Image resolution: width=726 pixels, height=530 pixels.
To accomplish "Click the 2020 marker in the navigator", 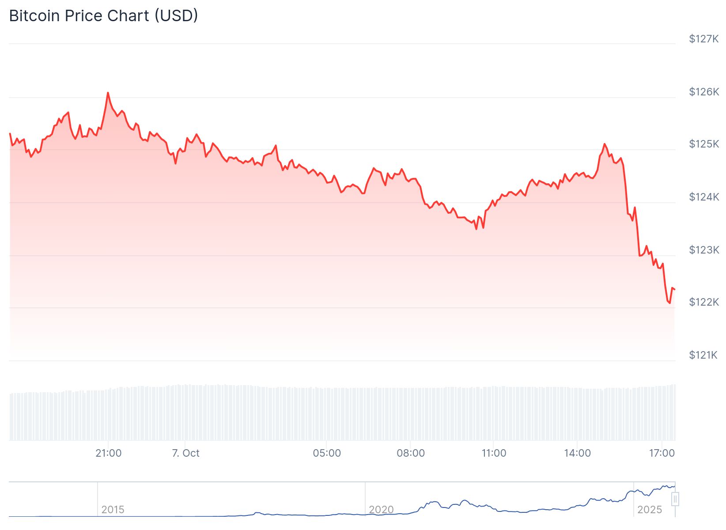I will coord(381,510).
